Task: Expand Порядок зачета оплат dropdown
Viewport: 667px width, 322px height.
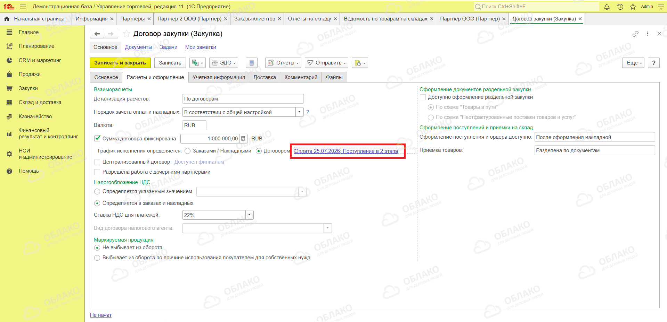Action: [300, 112]
